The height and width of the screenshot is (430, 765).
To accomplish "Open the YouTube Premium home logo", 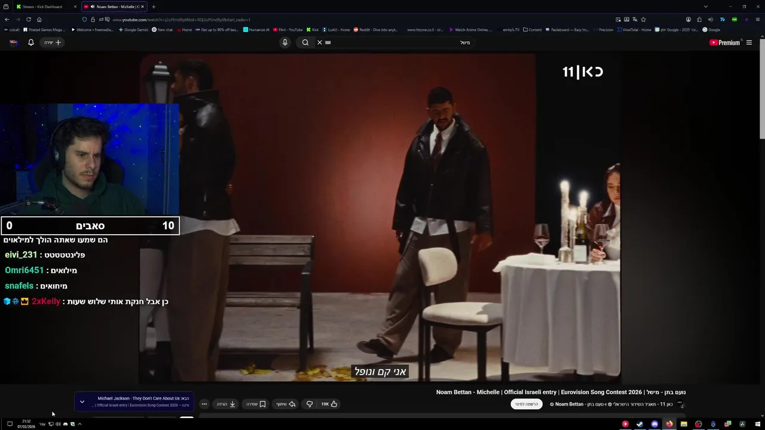I will (724, 42).
